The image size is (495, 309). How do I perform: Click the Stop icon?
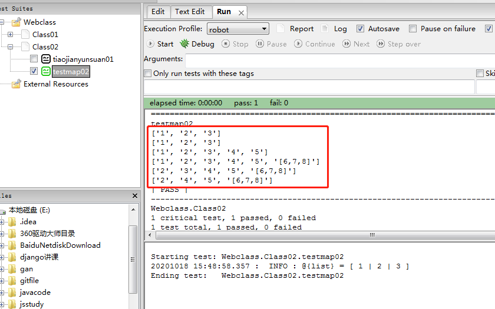tap(225, 44)
